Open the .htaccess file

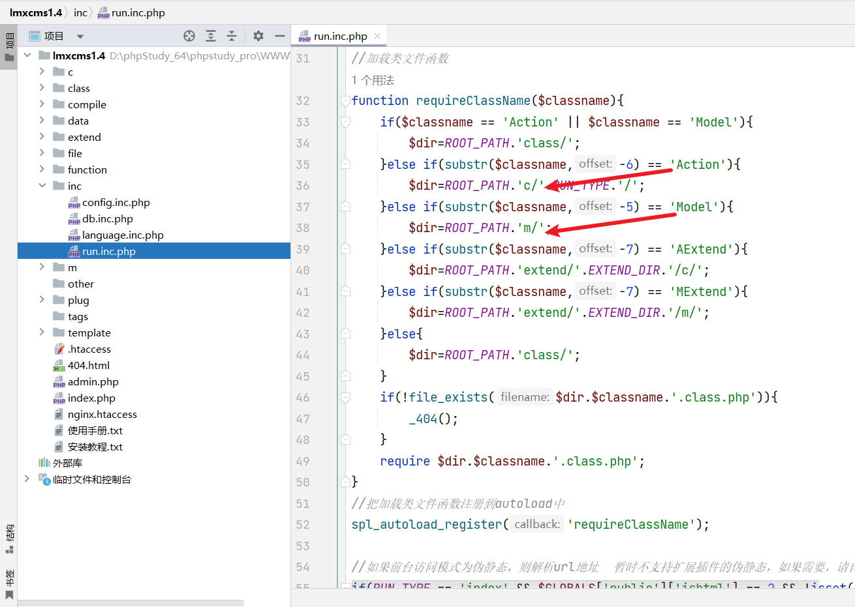[x=89, y=349]
